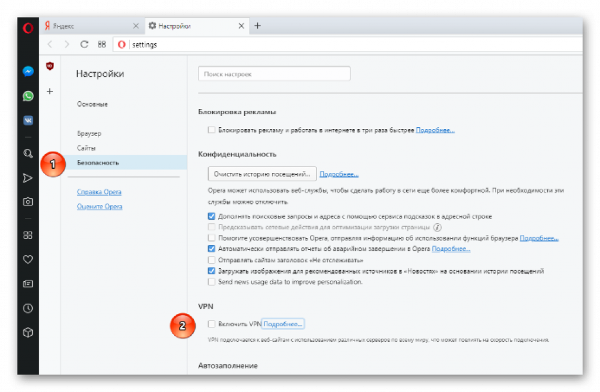
Task: Open WhatsApp sidebar panel
Action: tap(28, 96)
